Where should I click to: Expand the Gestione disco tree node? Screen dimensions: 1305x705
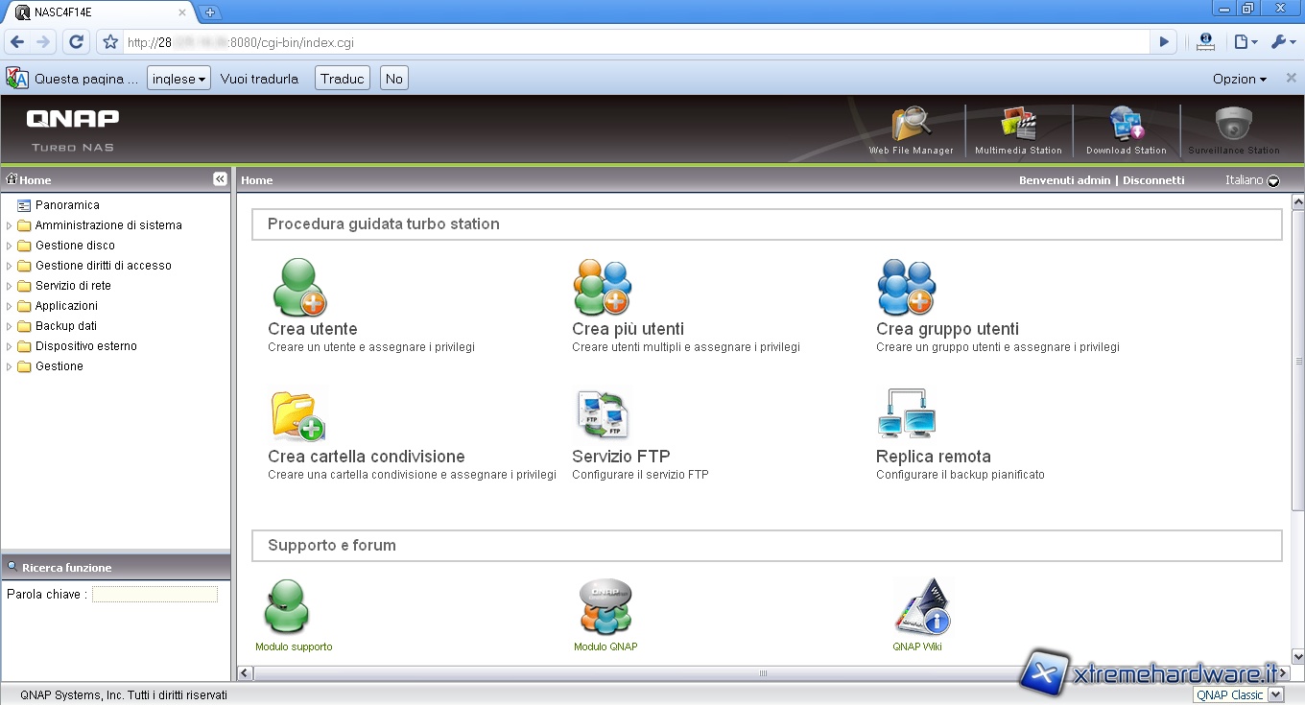tap(10, 247)
